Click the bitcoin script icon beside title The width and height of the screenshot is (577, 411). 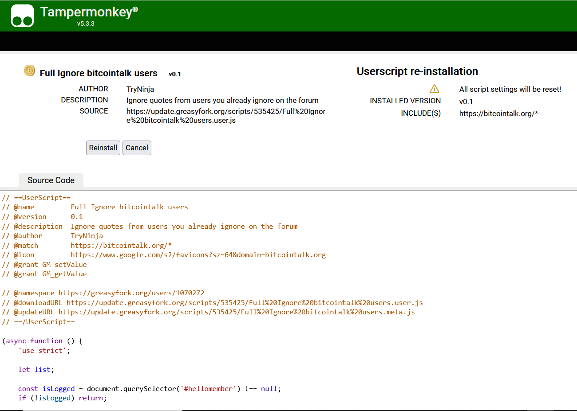29,70
